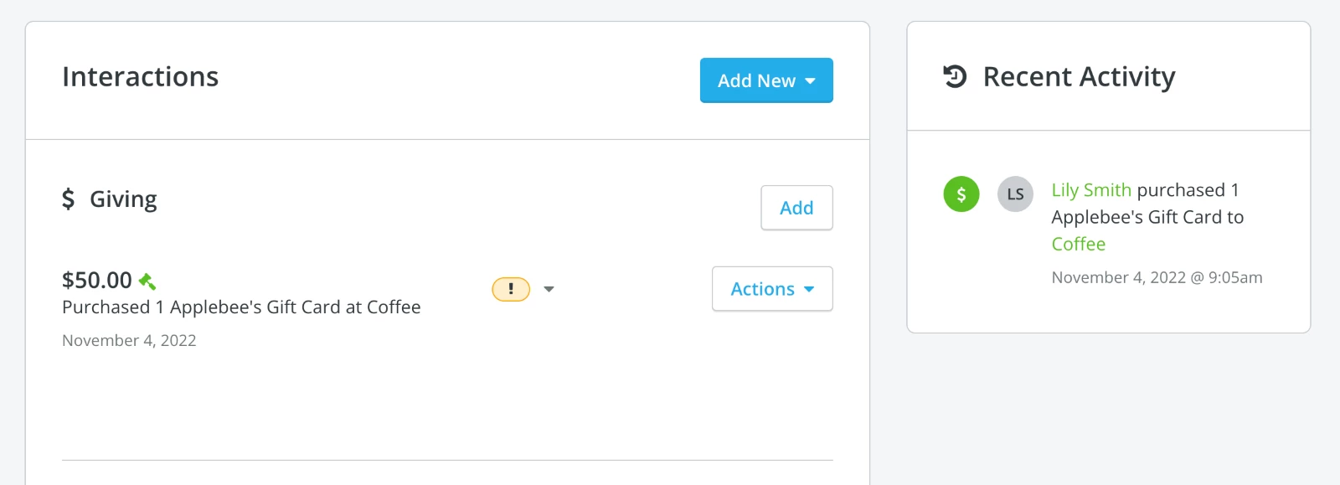Image resolution: width=1340 pixels, height=485 pixels.
Task: Select the $50.00 amount text
Action: [95, 280]
